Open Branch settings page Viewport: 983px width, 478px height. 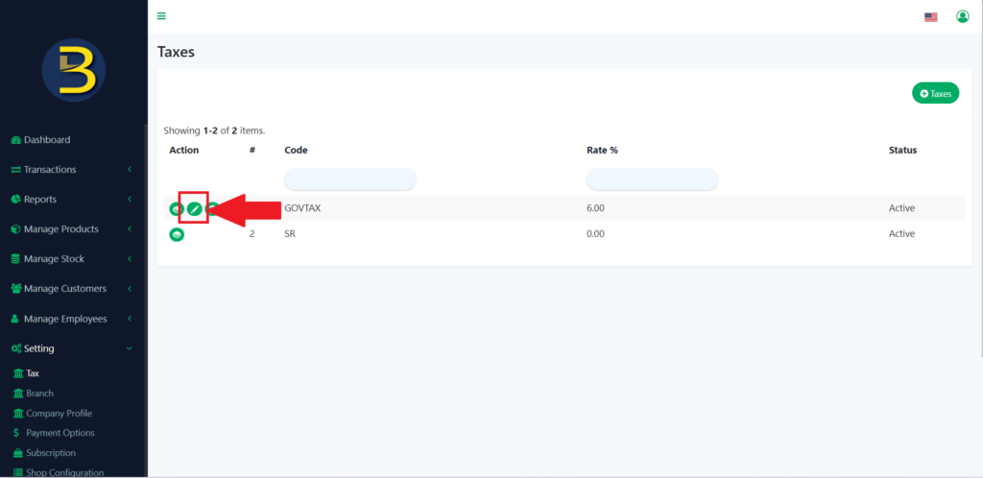(39, 394)
